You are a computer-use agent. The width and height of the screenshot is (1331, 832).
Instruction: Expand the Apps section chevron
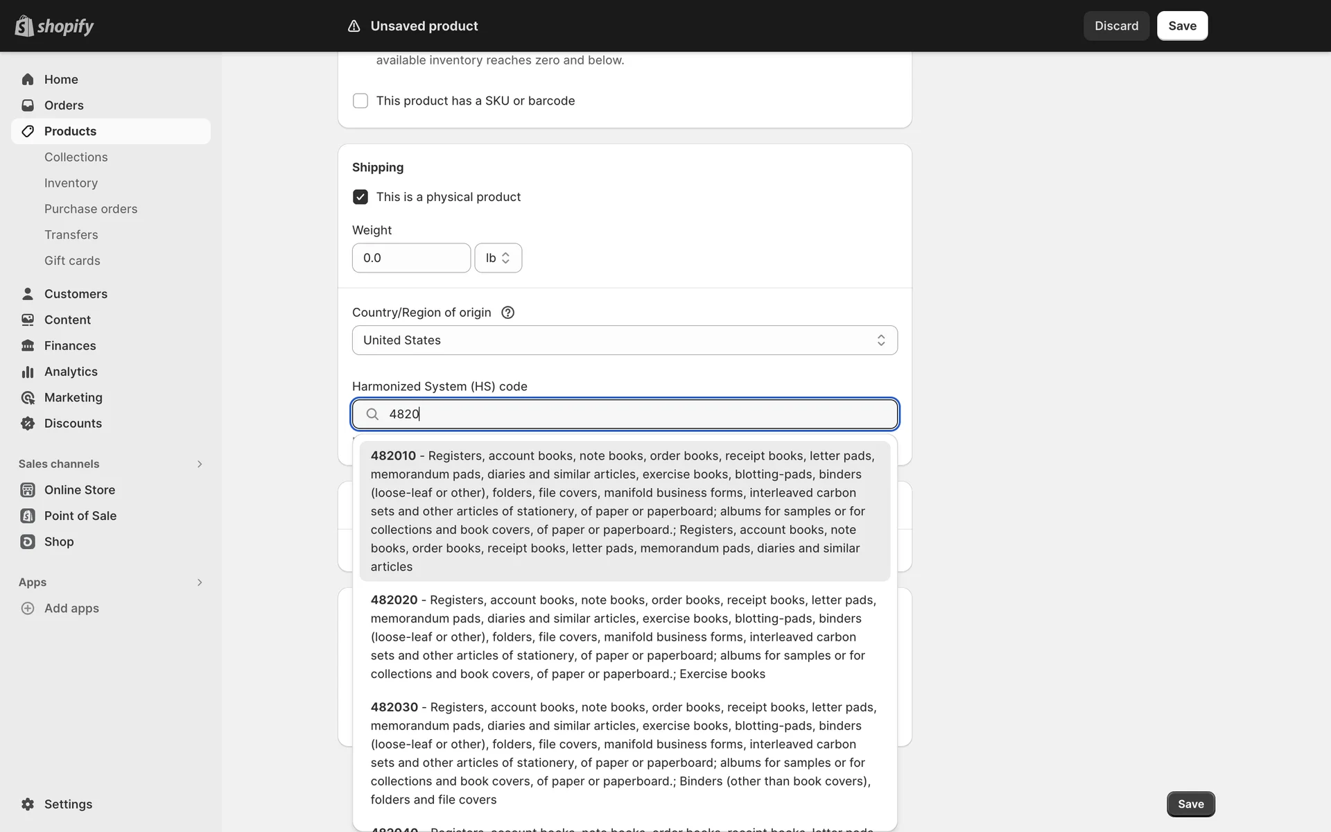pos(200,582)
